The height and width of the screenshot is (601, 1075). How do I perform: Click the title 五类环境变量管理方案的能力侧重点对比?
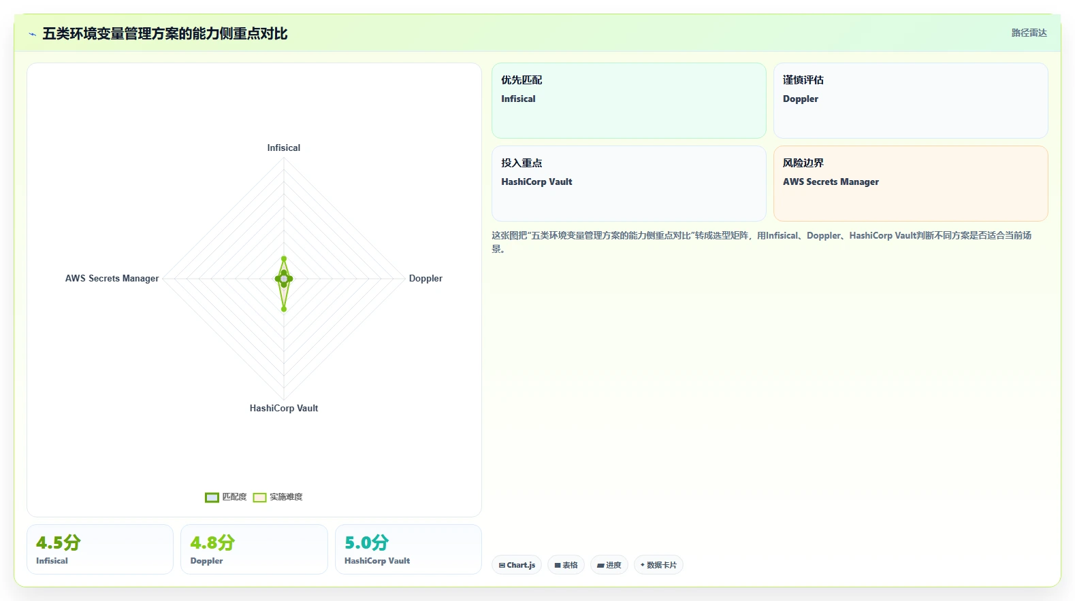click(x=165, y=33)
